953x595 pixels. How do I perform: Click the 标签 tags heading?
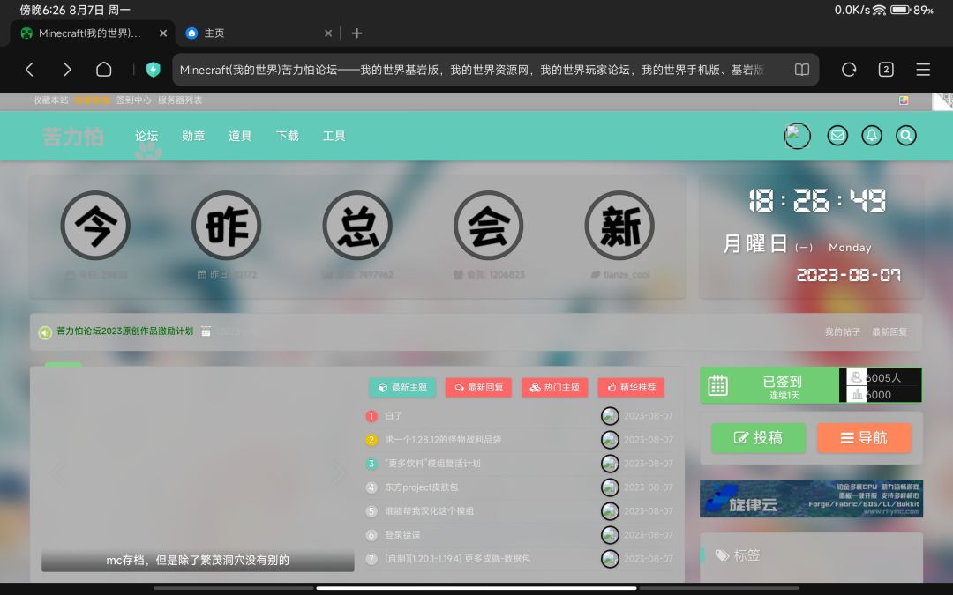[x=747, y=555]
